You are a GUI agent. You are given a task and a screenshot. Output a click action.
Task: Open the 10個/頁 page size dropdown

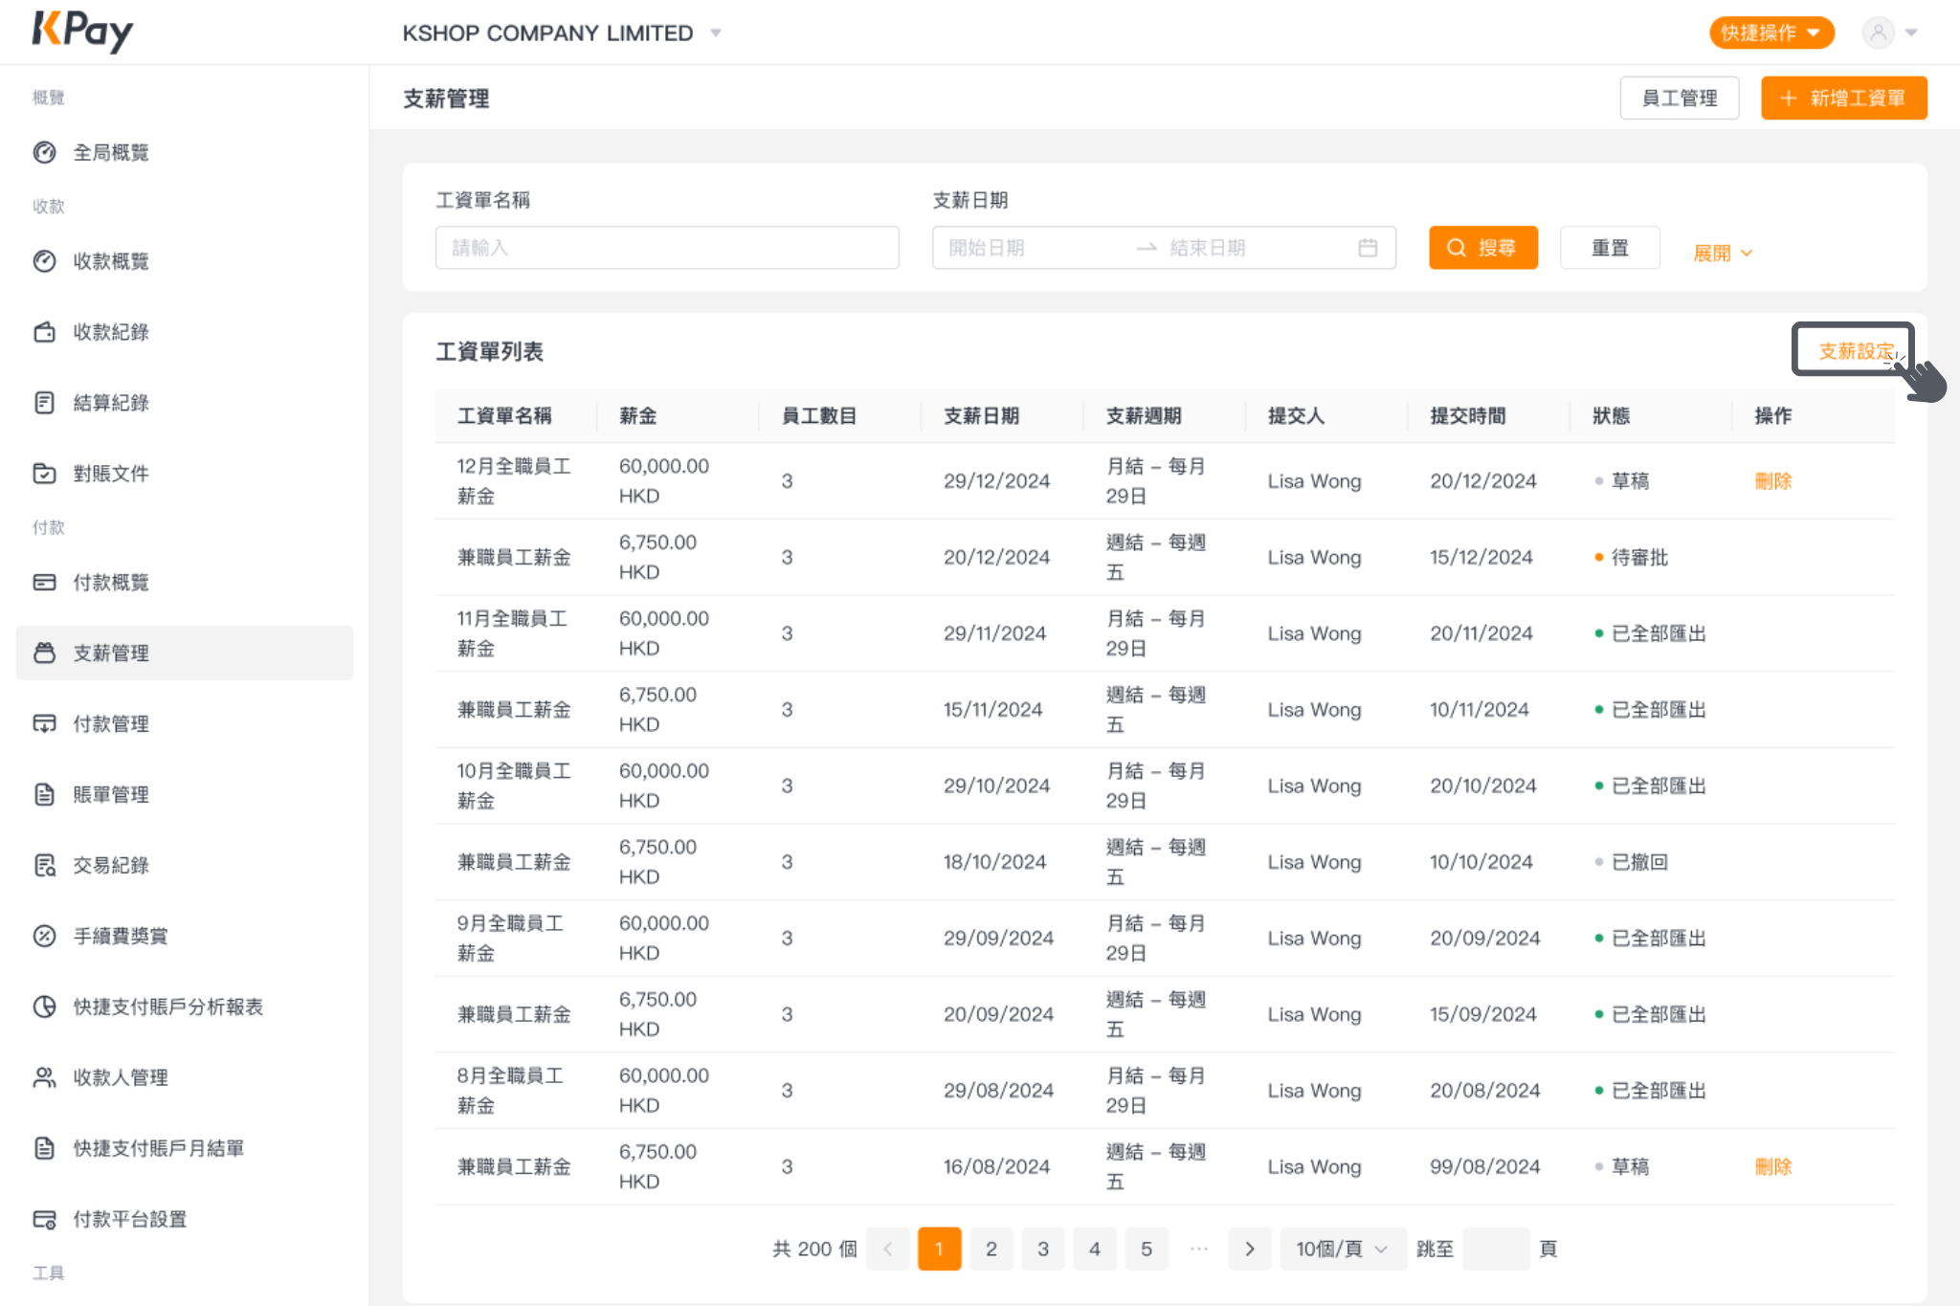(x=1342, y=1249)
